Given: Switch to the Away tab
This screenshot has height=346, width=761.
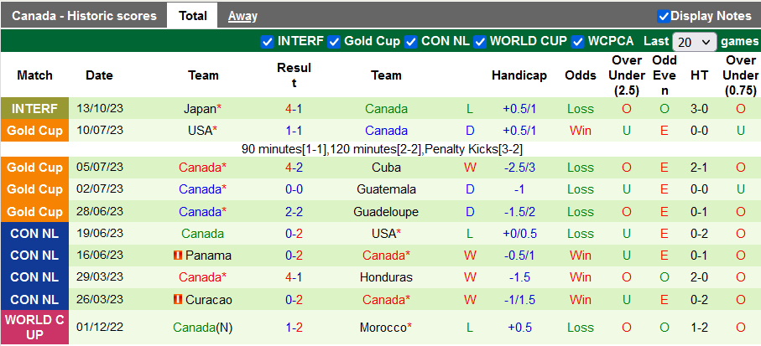Looking at the screenshot, I should coord(242,16).
